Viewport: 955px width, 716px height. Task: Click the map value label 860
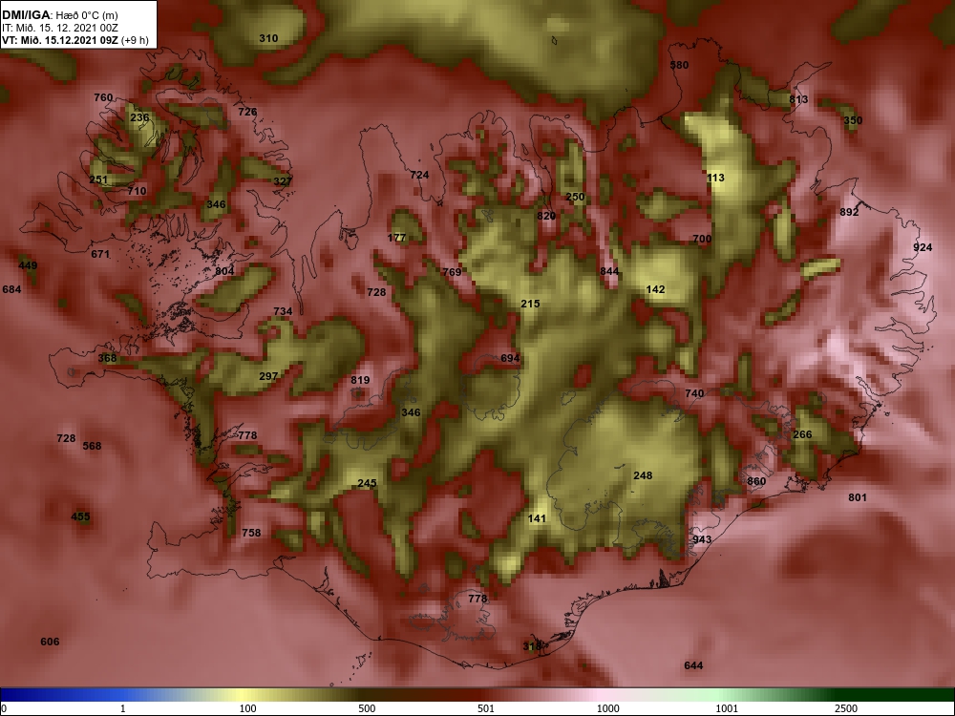point(756,481)
